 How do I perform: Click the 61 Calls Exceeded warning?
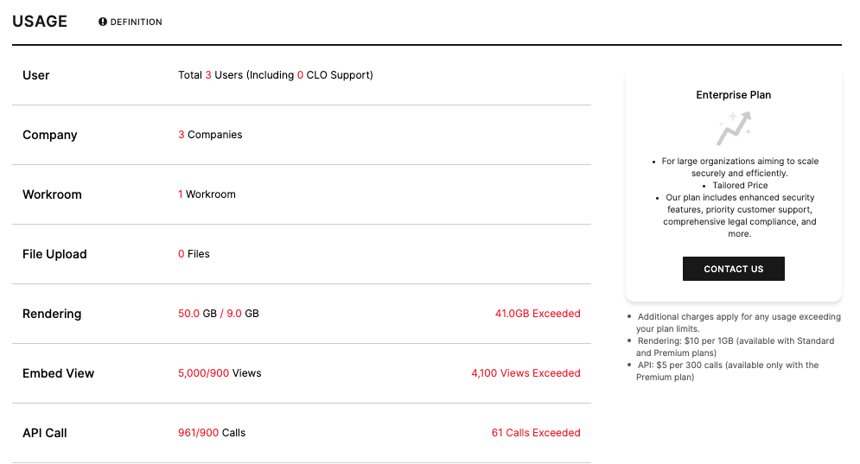click(x=536, y=433)
